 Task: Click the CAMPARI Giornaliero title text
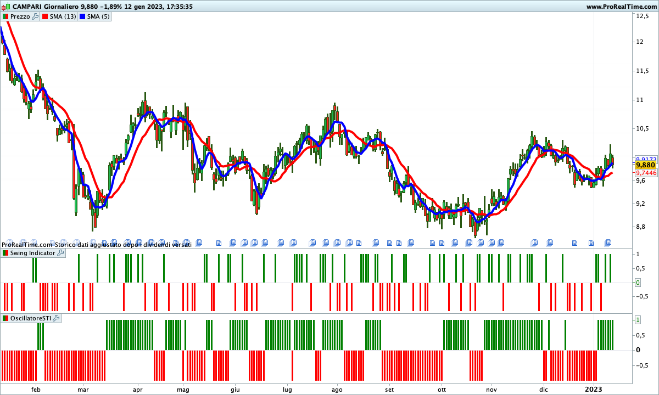coord(45,7)
